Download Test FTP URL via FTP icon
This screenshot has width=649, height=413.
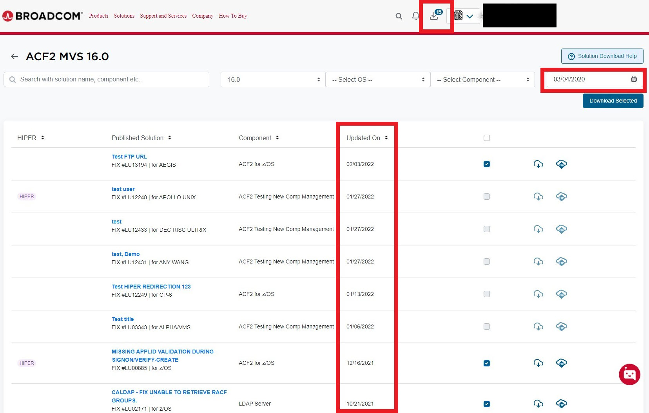[x=562, y=164]
